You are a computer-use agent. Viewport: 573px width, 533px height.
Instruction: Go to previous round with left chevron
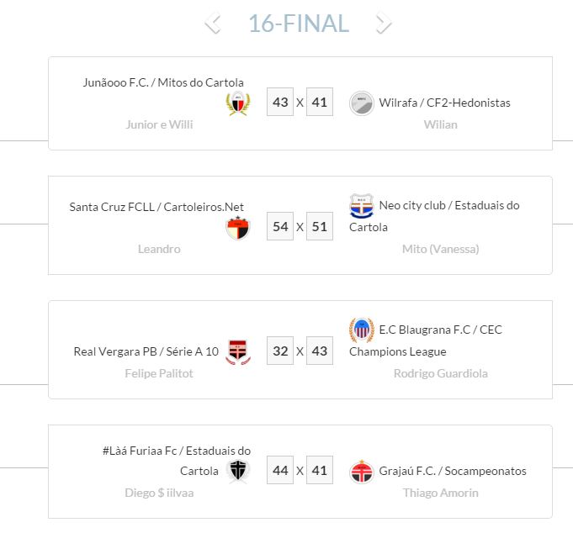(213, 24)
